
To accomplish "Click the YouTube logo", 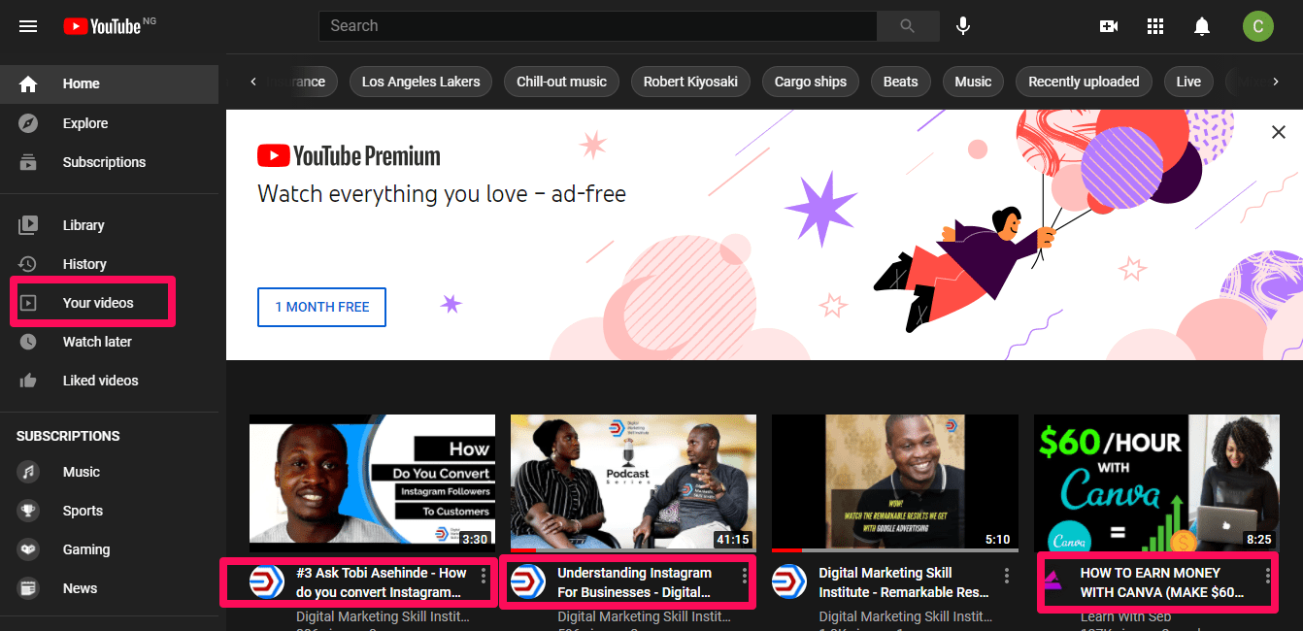I will [x=102, y=26].
